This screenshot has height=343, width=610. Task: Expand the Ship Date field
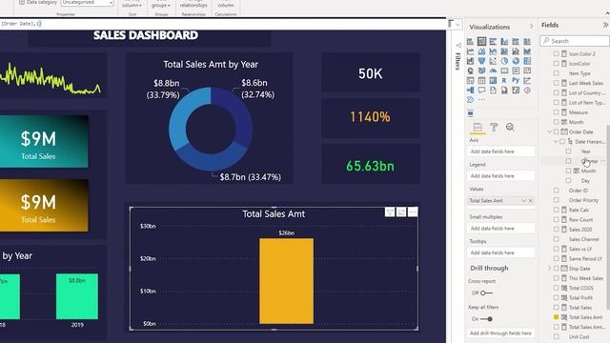coord(550,269)
